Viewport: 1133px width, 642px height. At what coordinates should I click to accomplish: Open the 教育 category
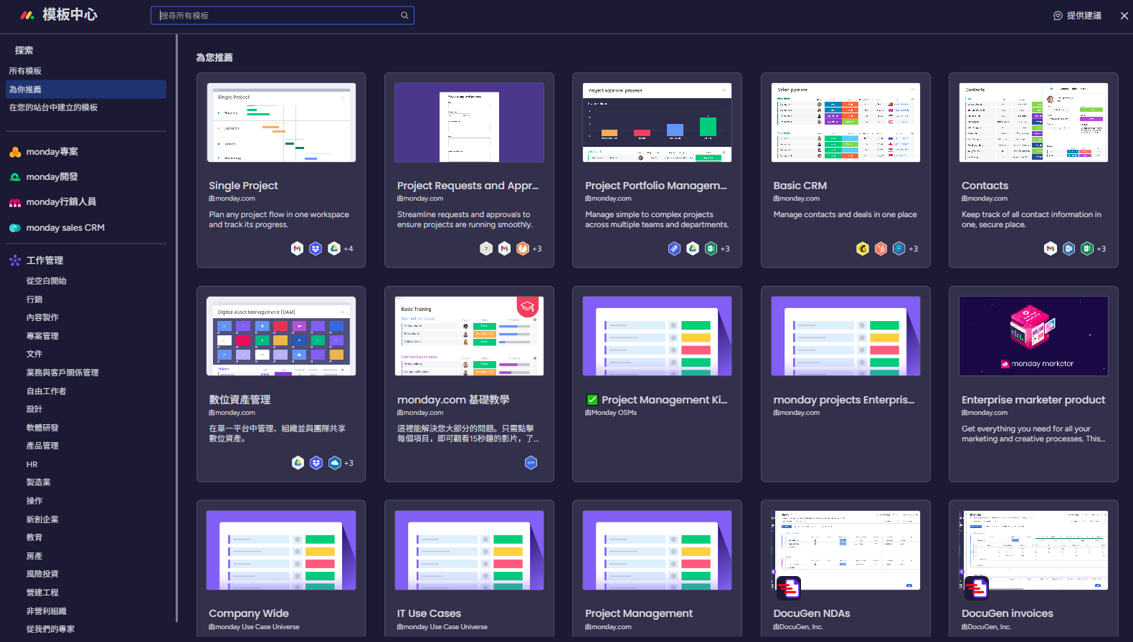(x=34, y=537)
